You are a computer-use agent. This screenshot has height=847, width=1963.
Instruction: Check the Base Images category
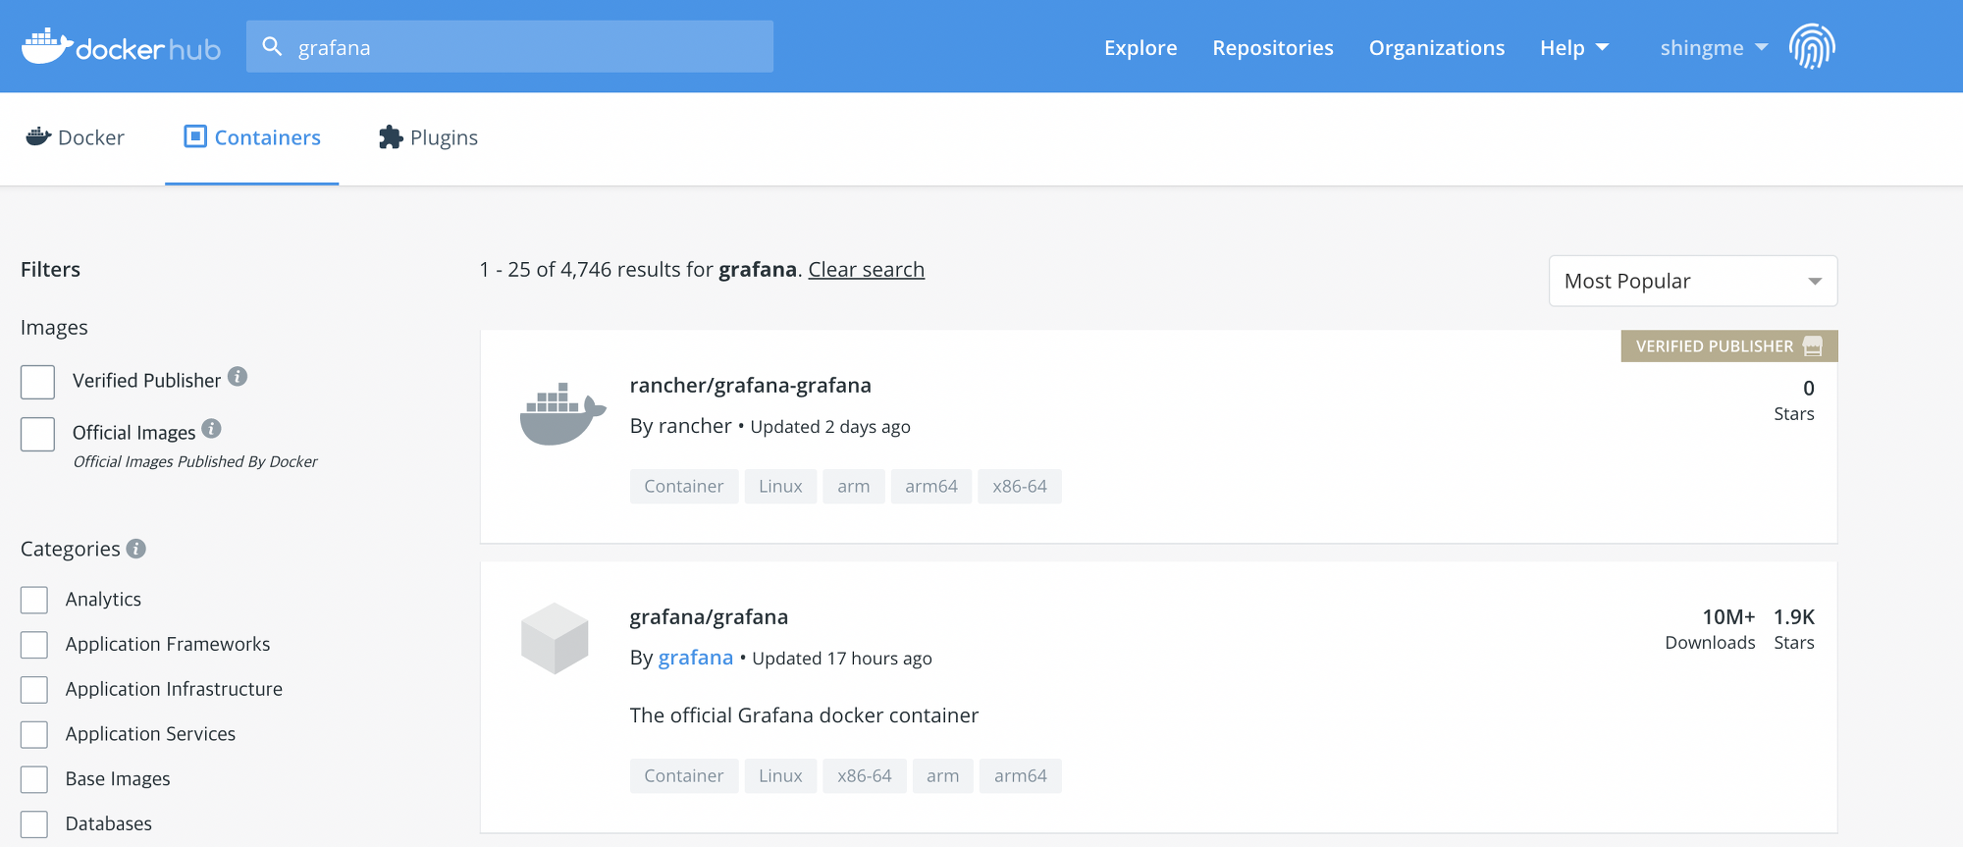click(x=34, y=779)
